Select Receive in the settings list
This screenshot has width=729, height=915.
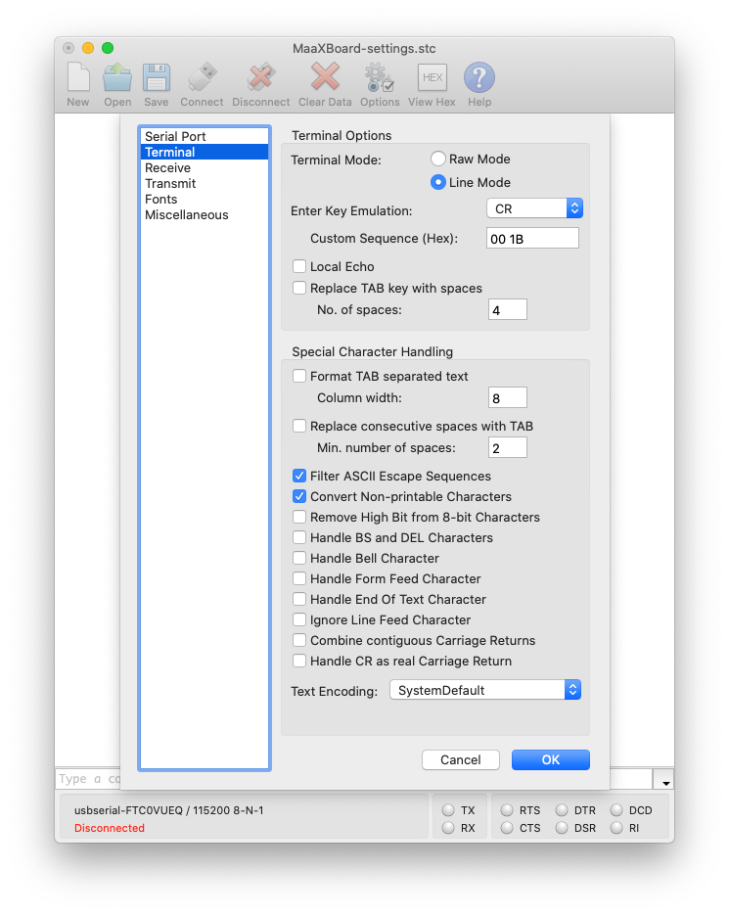(205, 167)
